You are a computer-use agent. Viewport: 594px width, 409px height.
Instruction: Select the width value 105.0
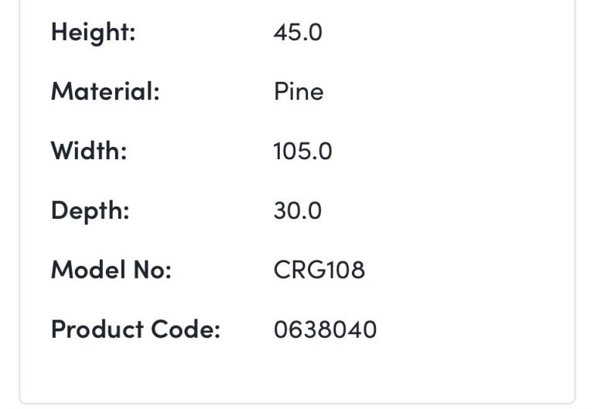click(302, 151)
